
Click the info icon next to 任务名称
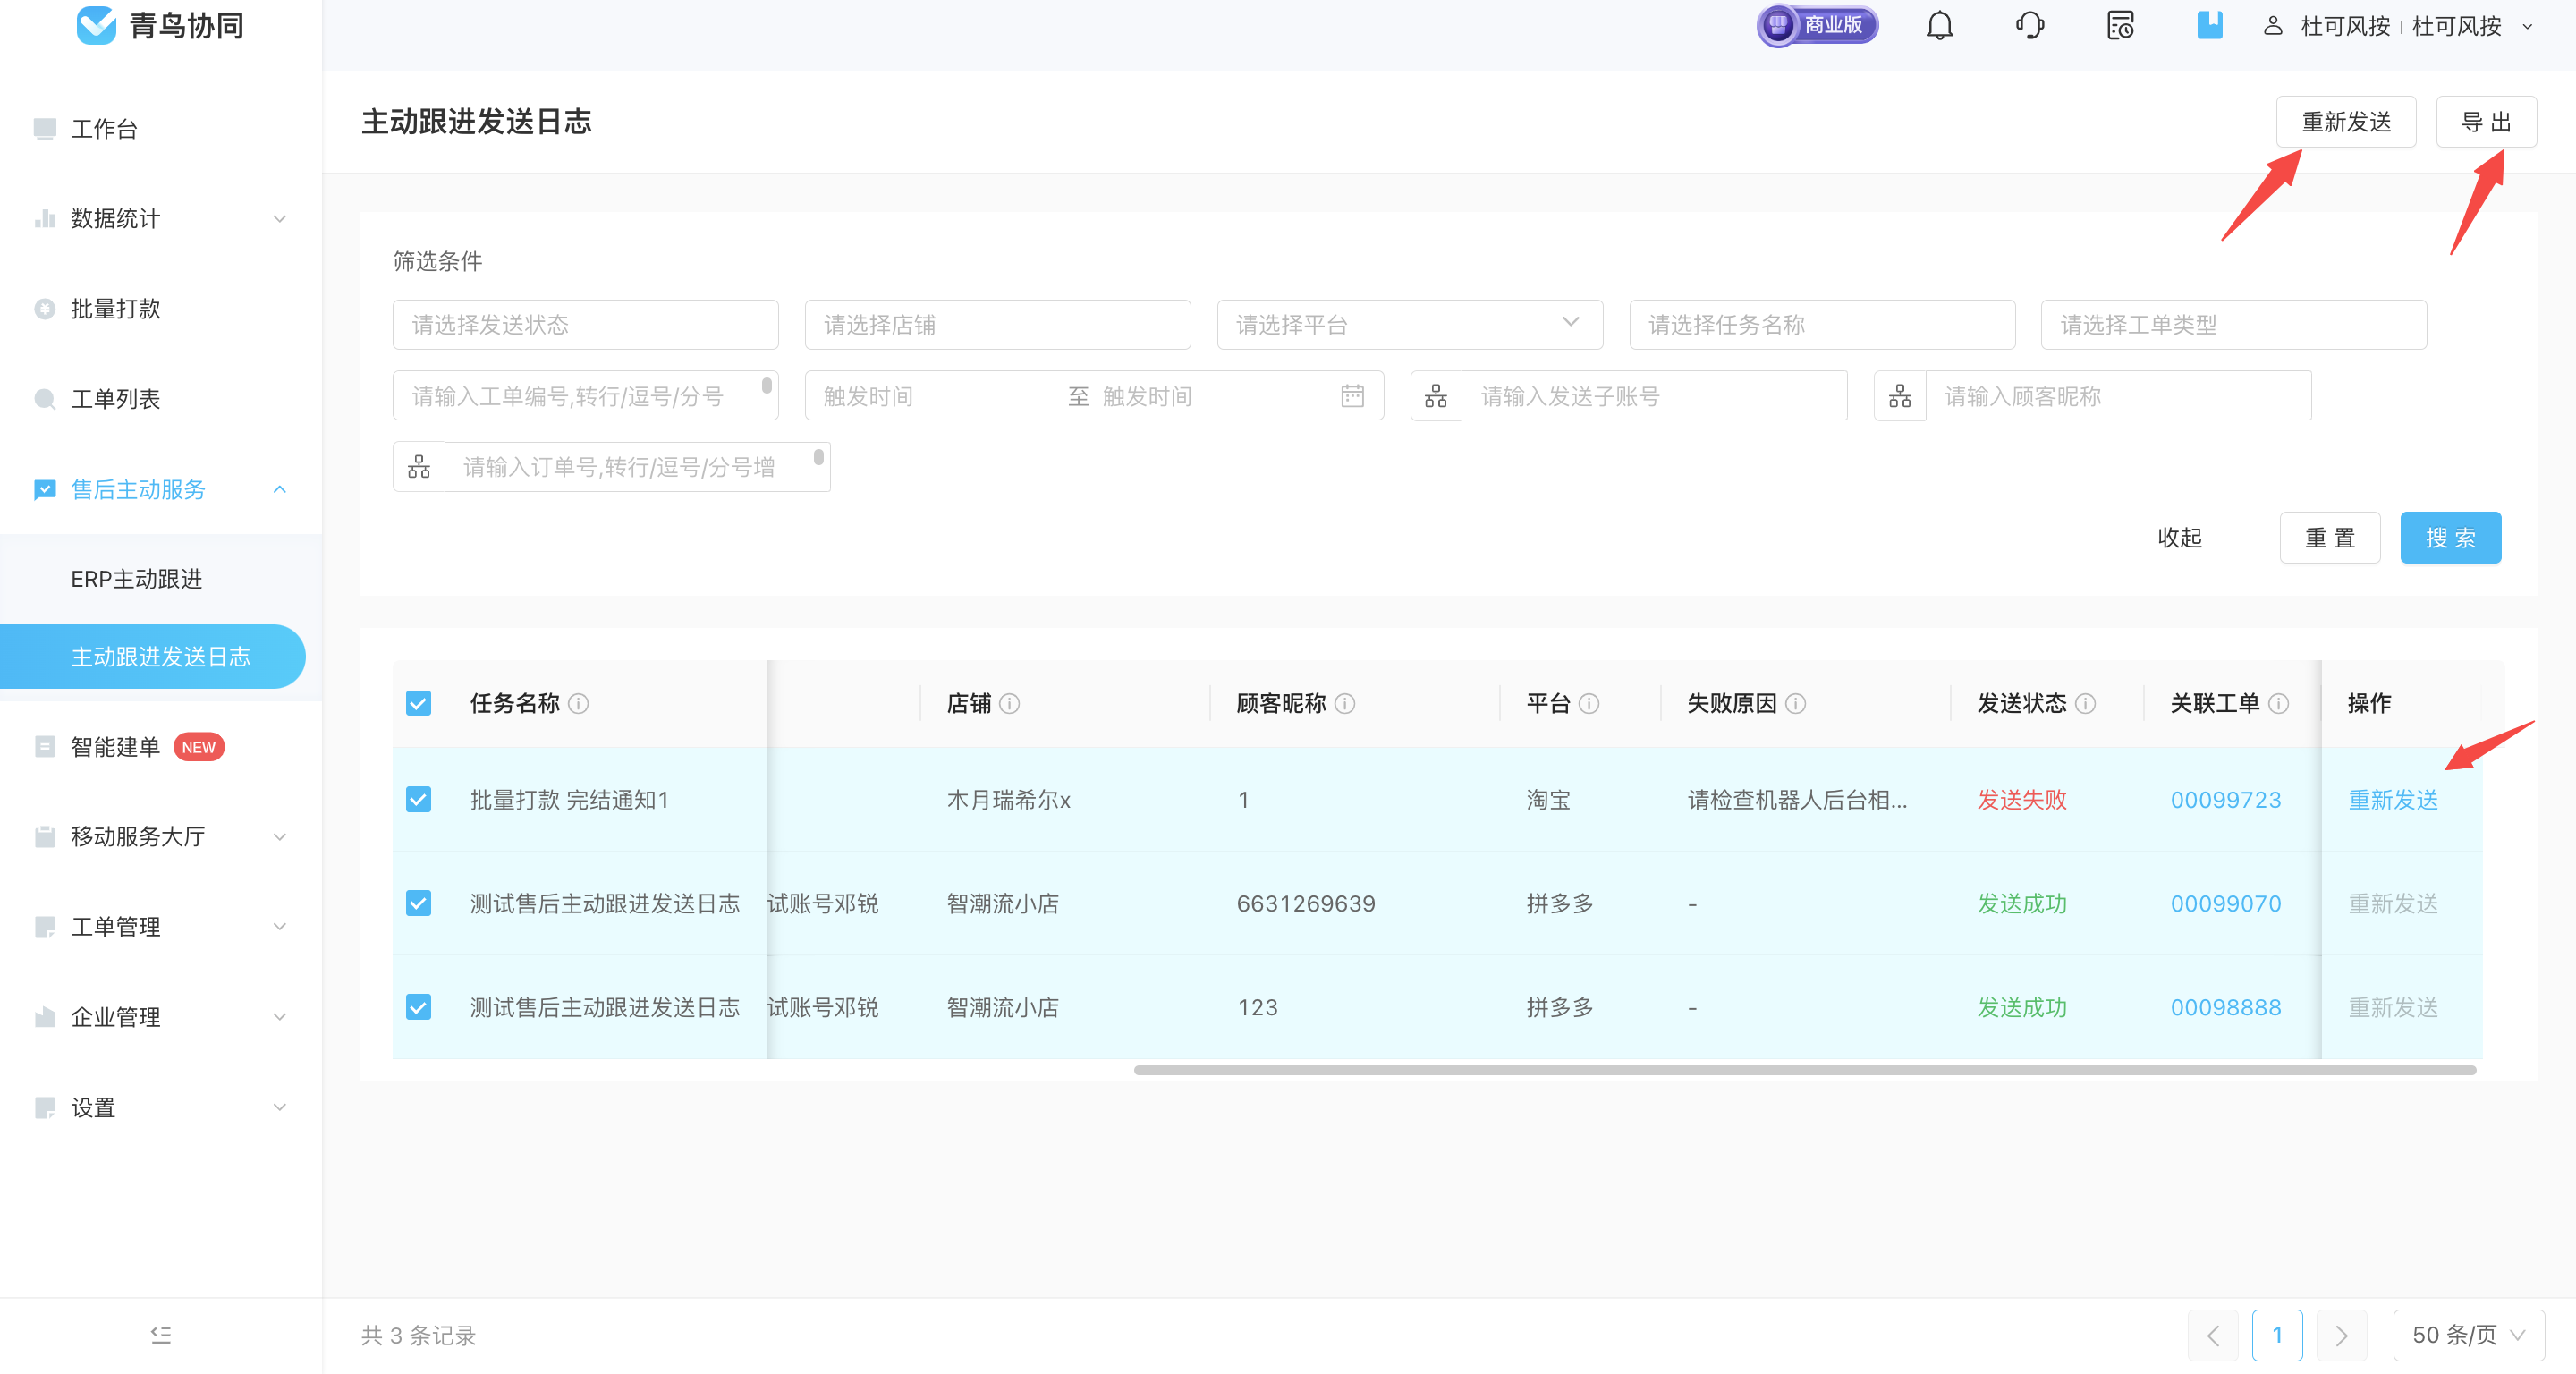pyautogui.click(x=578, y=703)
